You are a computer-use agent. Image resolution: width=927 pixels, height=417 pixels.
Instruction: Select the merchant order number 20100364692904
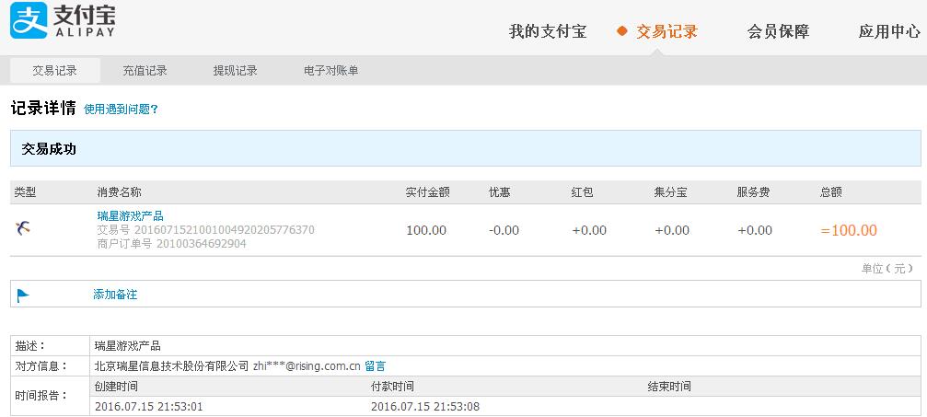click(x=202, y=244)
